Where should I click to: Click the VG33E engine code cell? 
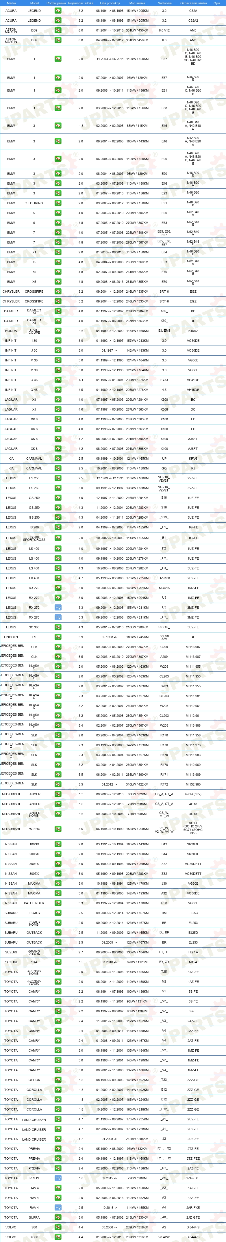click(193, 903)
